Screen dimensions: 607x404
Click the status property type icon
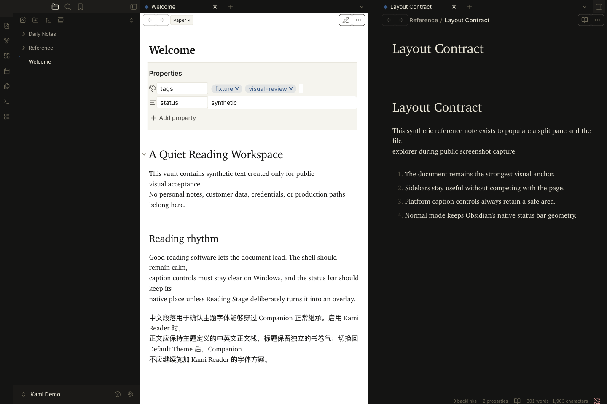pos(153,102)
